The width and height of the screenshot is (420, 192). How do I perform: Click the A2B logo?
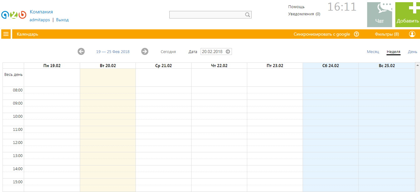13,15
